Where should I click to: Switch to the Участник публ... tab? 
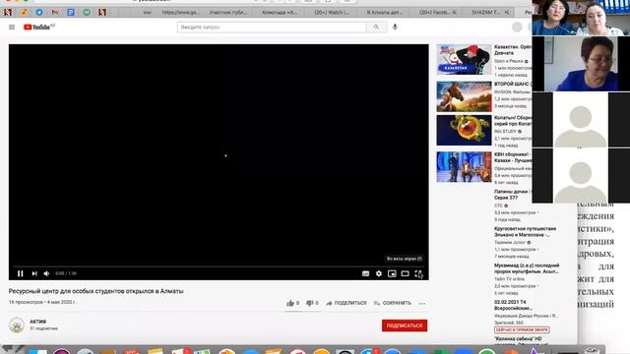pos(227,13)
